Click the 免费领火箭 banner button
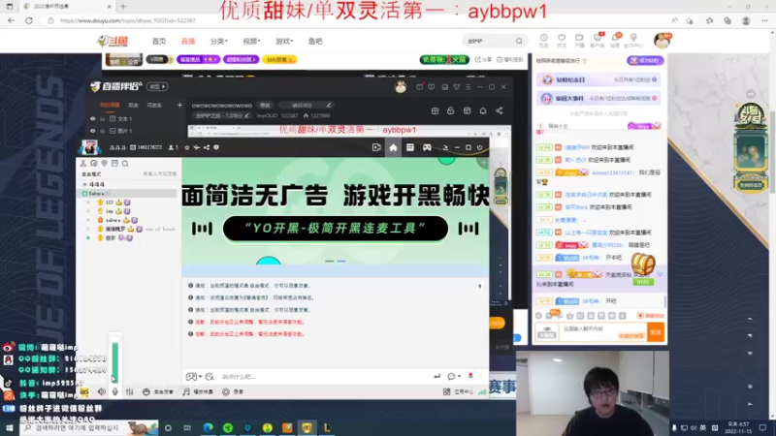This screenshot has width=776, height=436. tap(444, 59)
